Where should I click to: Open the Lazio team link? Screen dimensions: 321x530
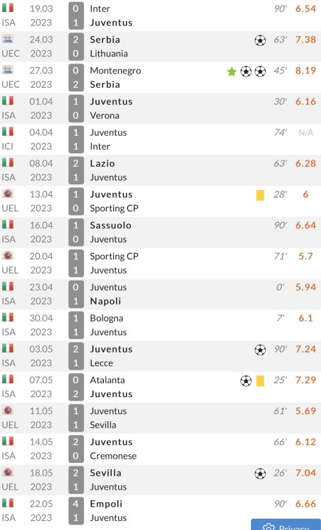click(x=102, y=164)
